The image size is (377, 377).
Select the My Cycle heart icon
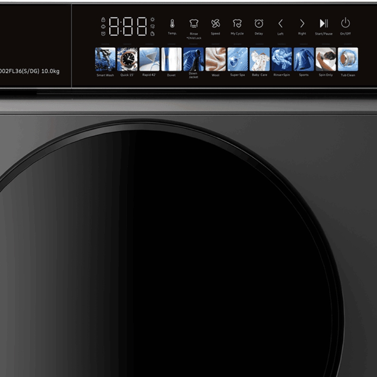[x=237, y=24]
